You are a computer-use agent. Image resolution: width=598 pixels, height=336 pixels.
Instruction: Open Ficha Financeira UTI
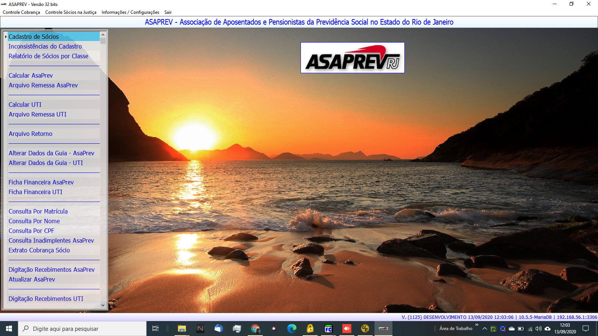[54, 192]
